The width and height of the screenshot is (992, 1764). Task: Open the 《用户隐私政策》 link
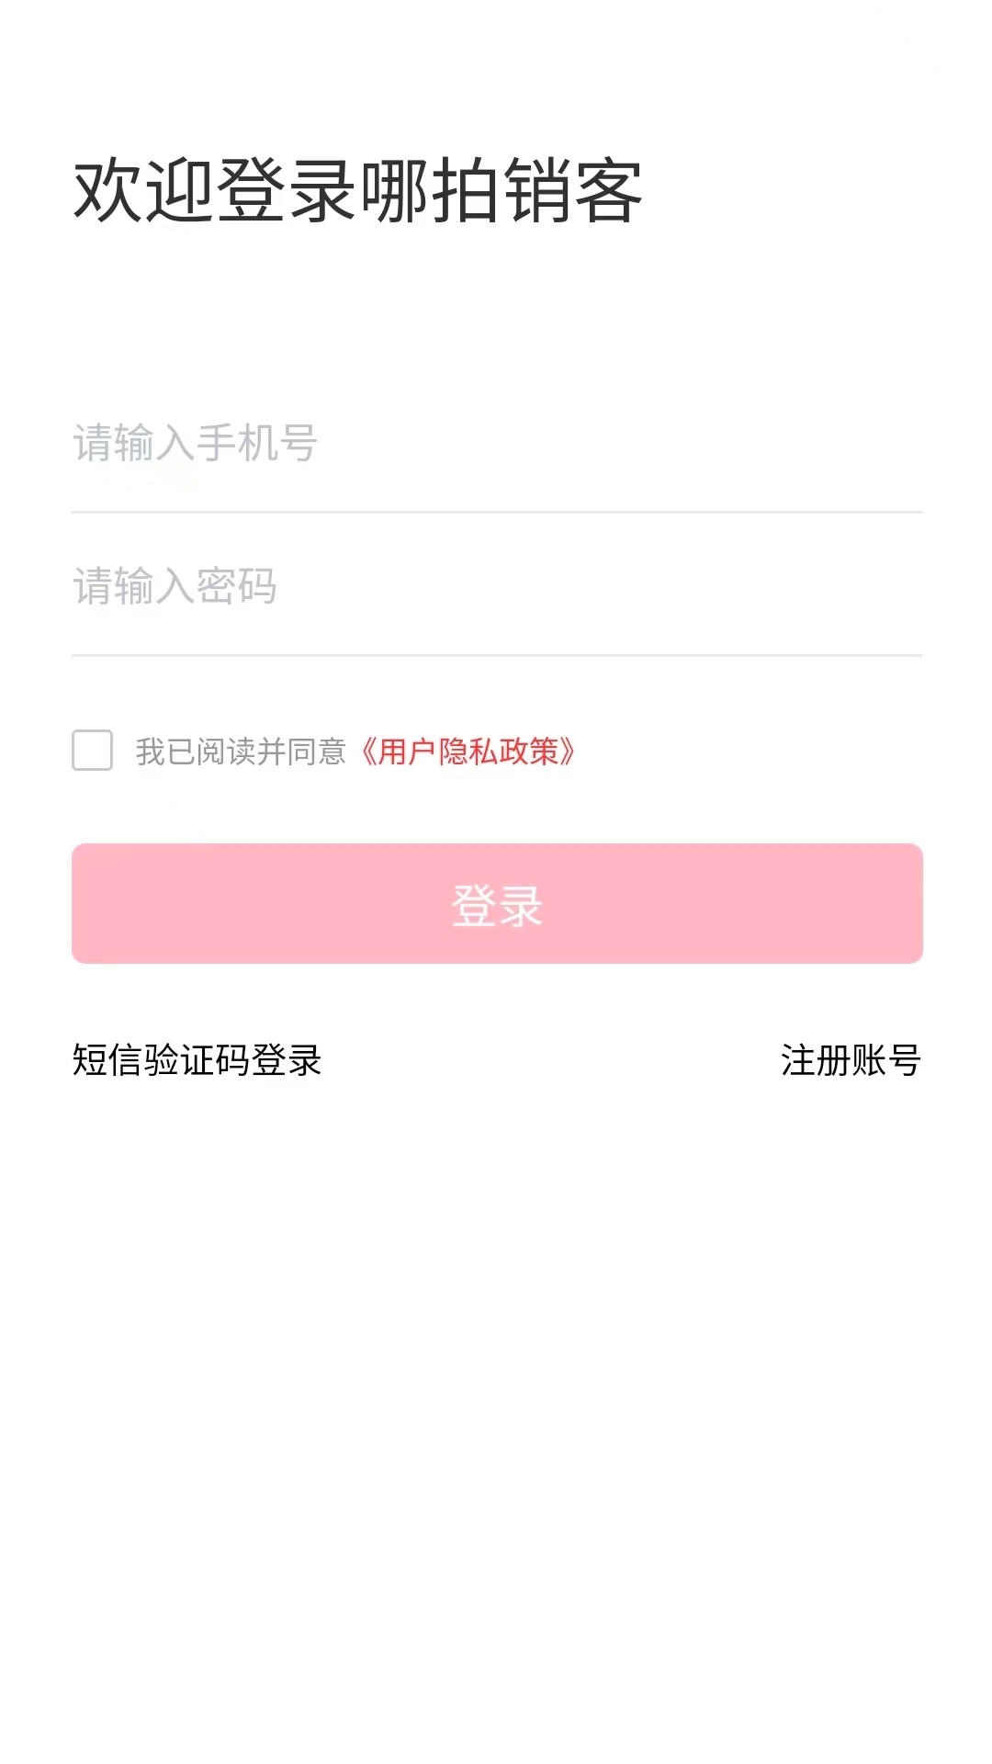coord(468,752)
